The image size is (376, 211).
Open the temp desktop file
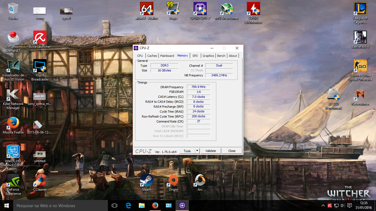pos(40,13)
